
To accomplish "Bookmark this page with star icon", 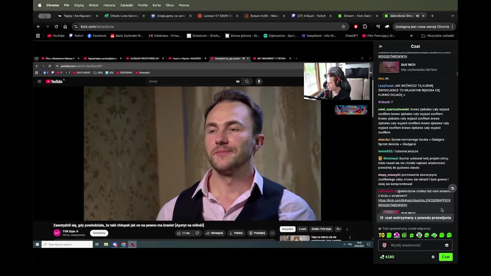I will pos(343,26).
